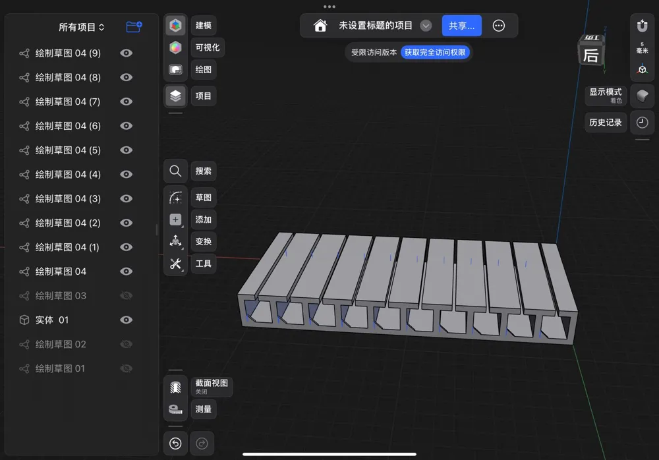Open the project title dropdown chevron

tap(426, 26)
